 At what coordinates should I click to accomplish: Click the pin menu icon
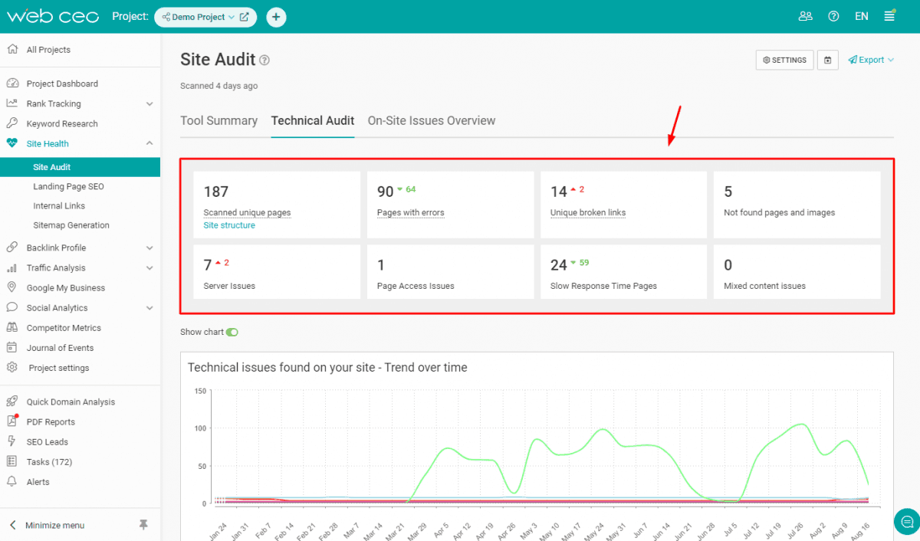pos(143,525)
